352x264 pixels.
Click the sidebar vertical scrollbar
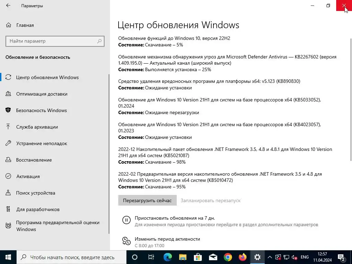tap(109, 154)
